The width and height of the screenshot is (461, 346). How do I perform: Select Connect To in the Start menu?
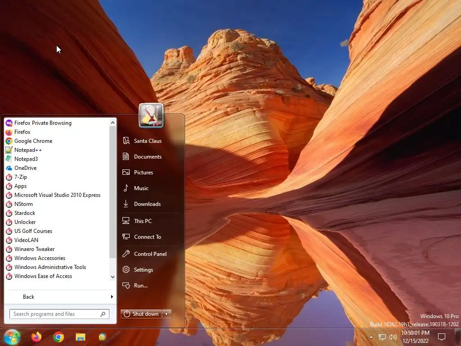coord(150,237)
